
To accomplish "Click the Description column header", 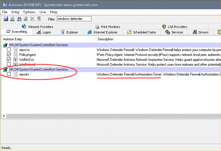I will pyautogui.click(x=159, y=39).
